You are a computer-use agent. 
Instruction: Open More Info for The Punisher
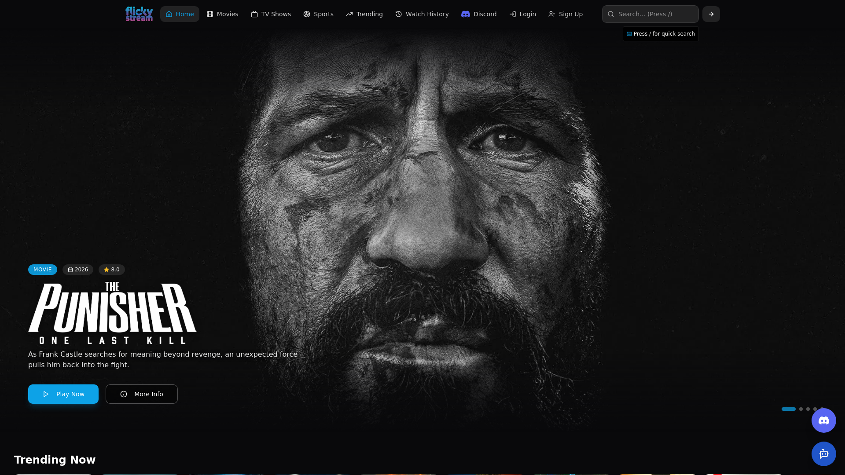pos(142,394)
